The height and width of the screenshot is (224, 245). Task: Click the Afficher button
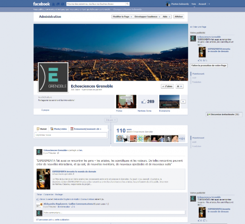(179, 17)
